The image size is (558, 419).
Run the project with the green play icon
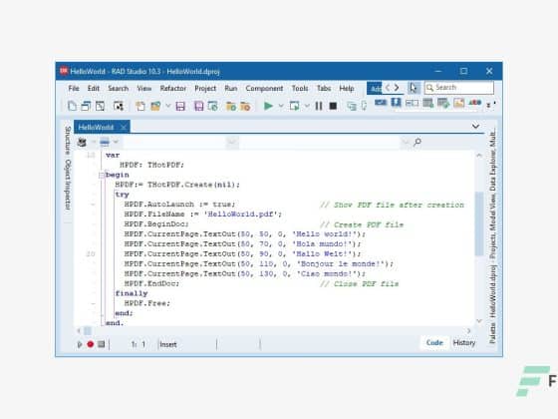point(268,106)
